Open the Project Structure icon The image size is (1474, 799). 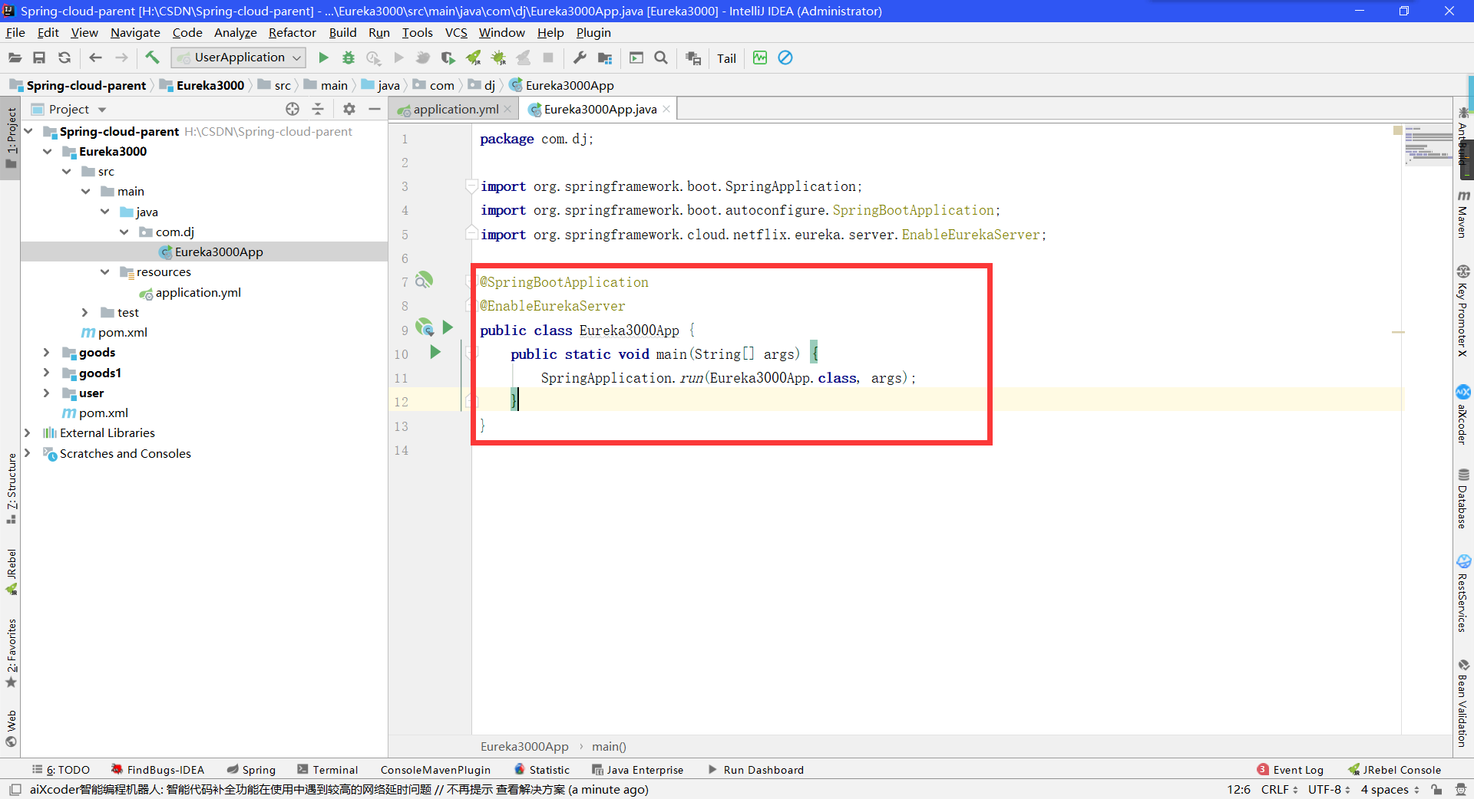click(605, 58)
